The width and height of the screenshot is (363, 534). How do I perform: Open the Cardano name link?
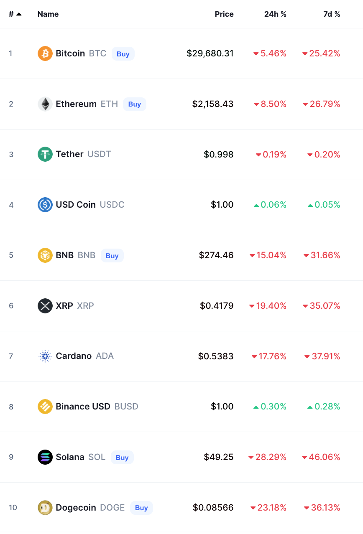click(x=74, y=356)
